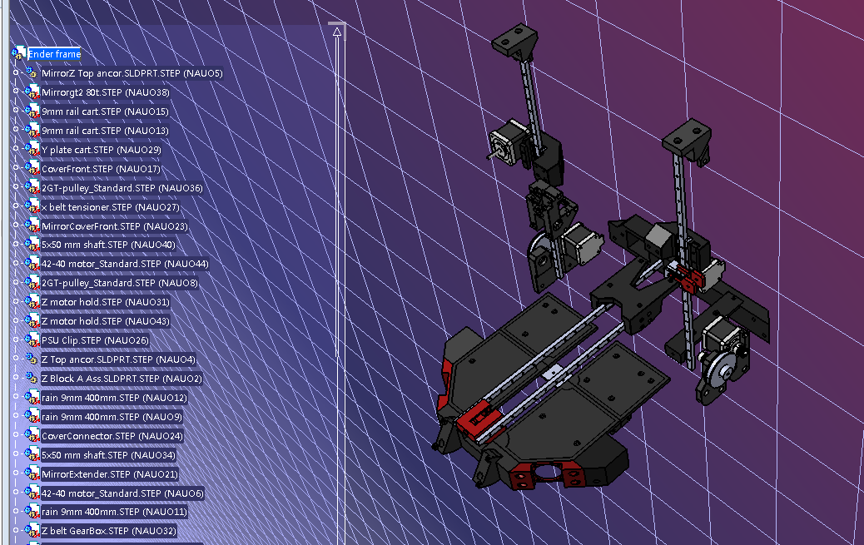Expand the 9mm rail cart.STEP (NAUO13) node
The image size is (864, 545).
tap(16, 130)
